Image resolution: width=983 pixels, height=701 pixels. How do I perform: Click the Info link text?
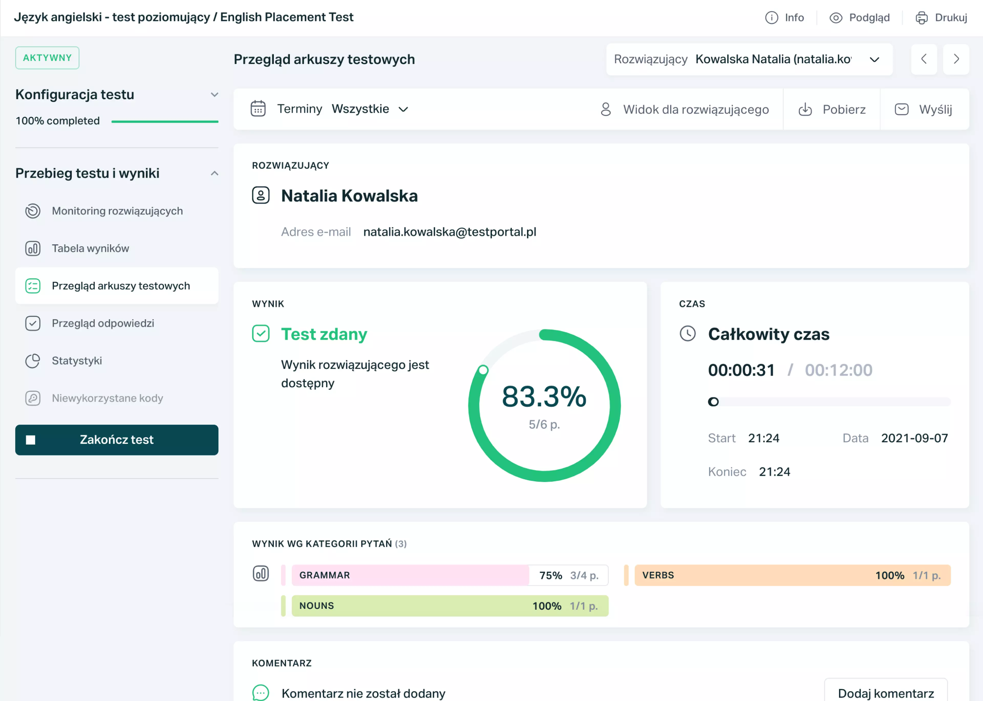pyautogui.click(x=794, y=18)
